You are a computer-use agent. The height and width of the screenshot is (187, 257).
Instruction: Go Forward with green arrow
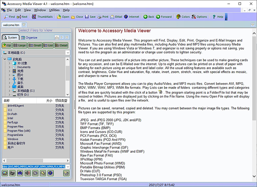click(x=164, y=17)
